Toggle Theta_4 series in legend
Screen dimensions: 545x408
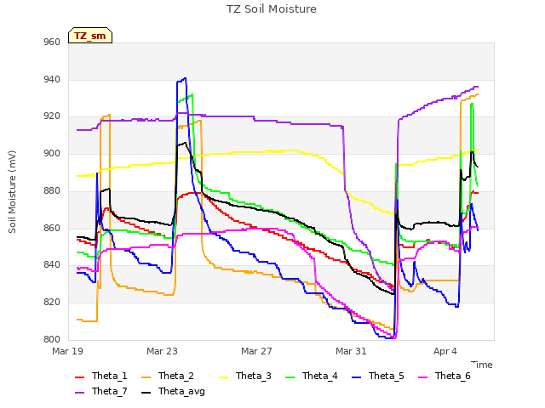(x=312, y=376)
